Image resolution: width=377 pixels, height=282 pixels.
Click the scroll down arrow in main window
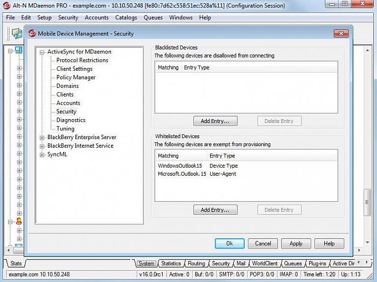[367, 242]
